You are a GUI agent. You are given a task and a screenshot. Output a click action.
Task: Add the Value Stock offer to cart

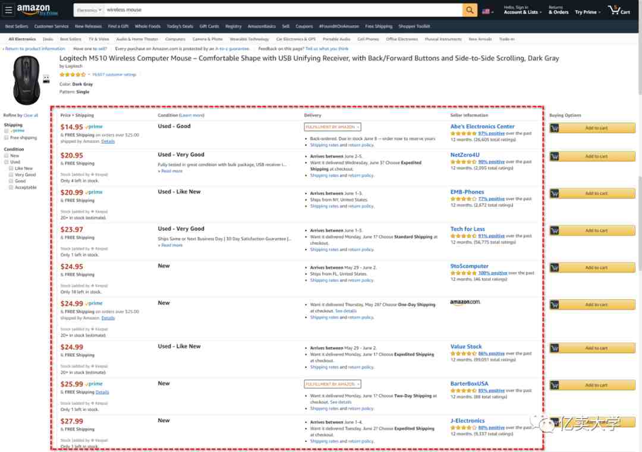pos(592,348)
